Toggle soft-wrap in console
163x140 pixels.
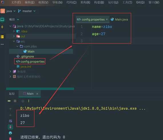click(10, 121)
